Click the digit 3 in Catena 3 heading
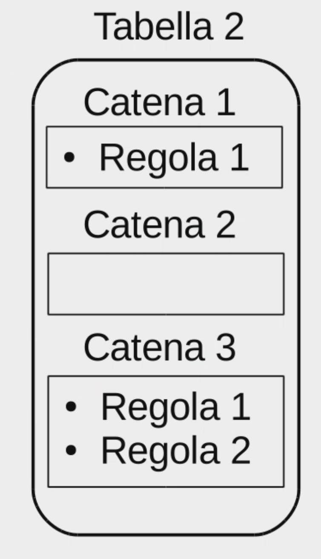Image resolution: width=321 pixels, height=559 pixels. coord(225,347)
